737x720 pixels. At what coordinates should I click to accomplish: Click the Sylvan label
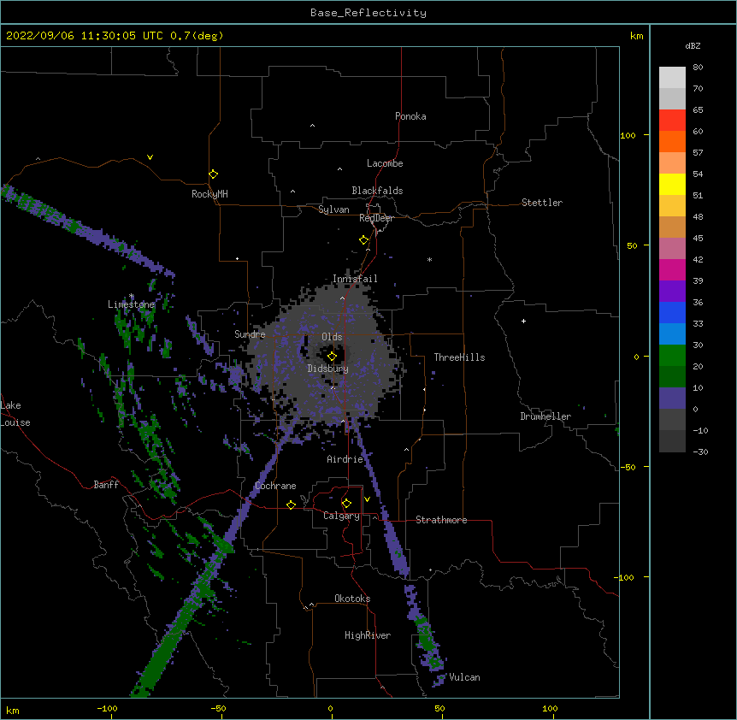[333, 210]
